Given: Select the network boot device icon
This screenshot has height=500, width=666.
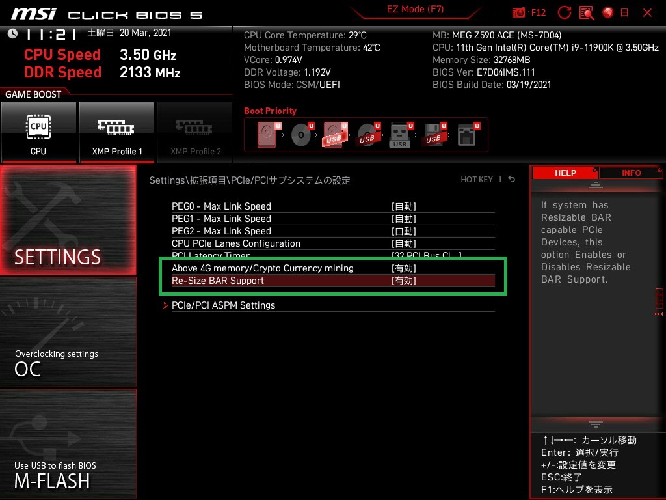Looking at the screenshot, I should (468, 135).
